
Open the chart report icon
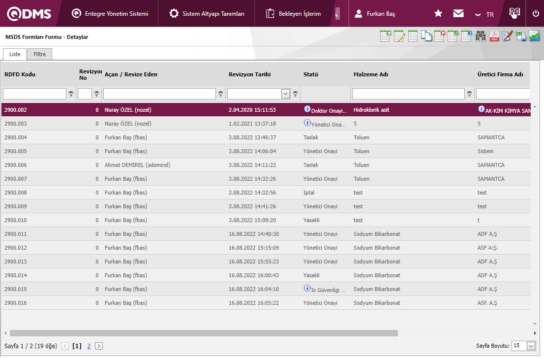(x=534, y=36)
